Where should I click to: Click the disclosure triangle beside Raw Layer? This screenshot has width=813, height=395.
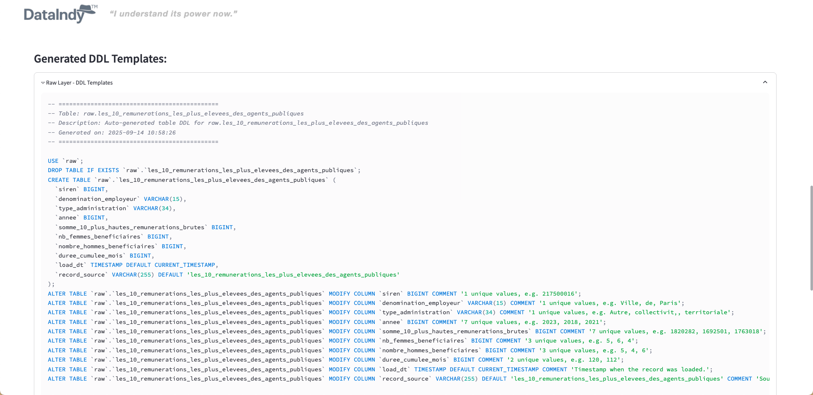[42, 82]
